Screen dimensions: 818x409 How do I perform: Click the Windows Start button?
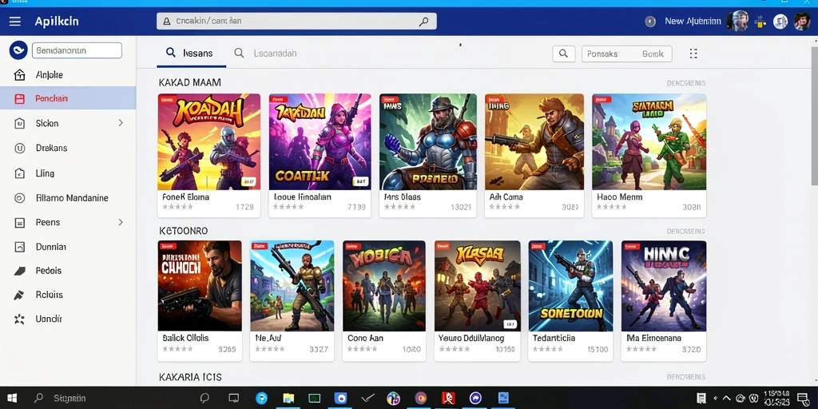point(11,398)
